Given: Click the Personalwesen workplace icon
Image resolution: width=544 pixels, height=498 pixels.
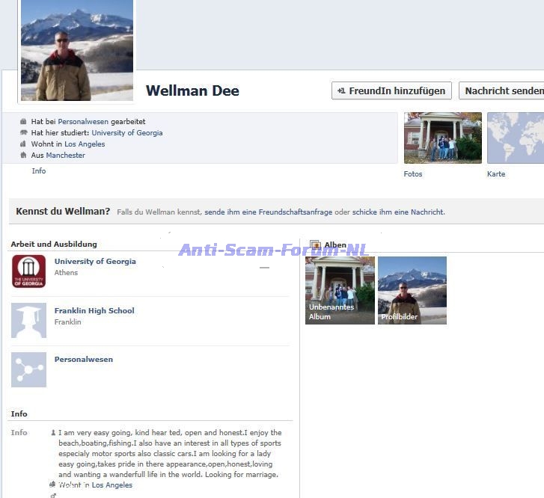Looking at the screenshot, I should tap(28, 369).
